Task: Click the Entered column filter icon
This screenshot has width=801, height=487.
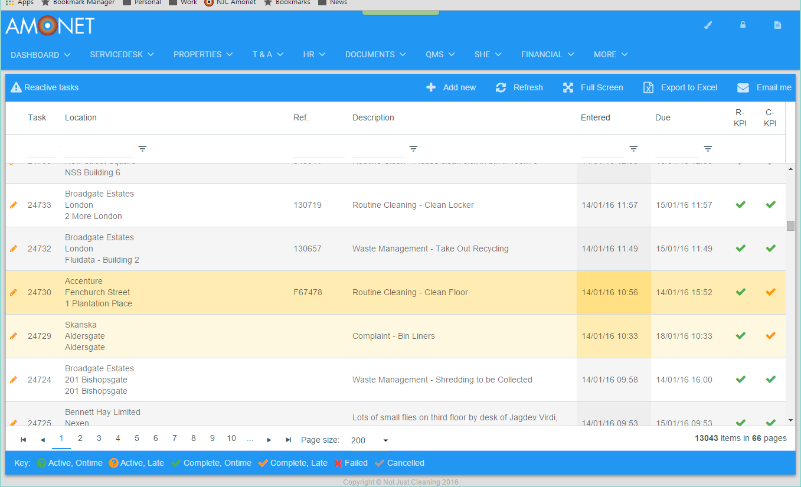Action: [x=633, y=149]
